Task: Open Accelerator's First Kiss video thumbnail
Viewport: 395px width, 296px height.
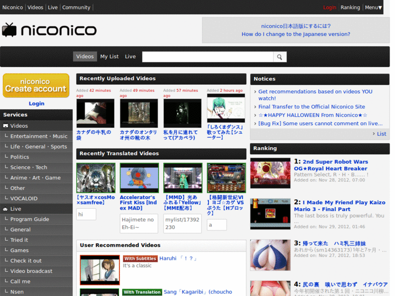Action: click(x=139, y=178)
